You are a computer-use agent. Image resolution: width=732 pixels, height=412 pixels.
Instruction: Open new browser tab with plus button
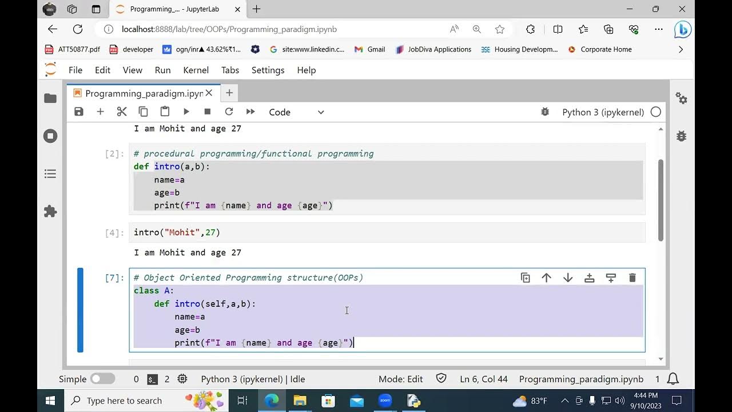click(256, 9)
